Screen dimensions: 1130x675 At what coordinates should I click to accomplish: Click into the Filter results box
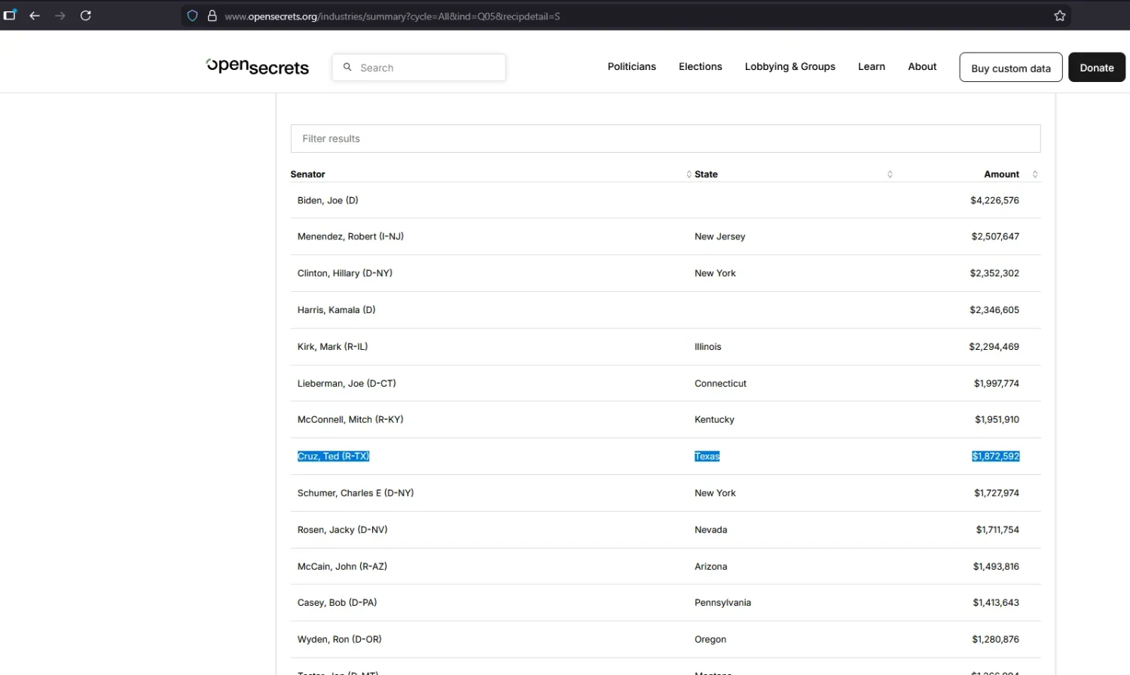[665, 138]
